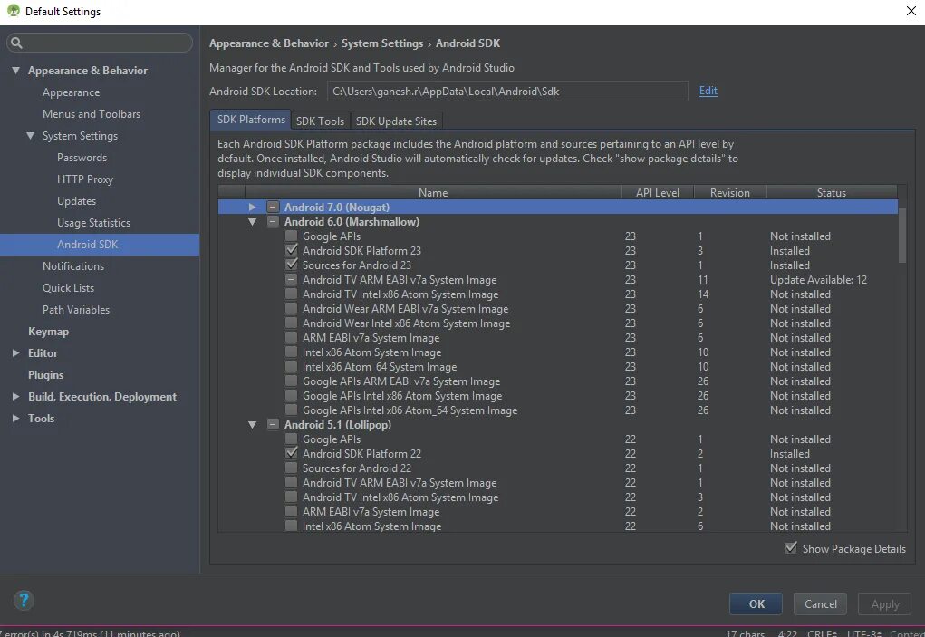Click System Settings in breadcrumb
925x637 pixels.
(382, 43)
